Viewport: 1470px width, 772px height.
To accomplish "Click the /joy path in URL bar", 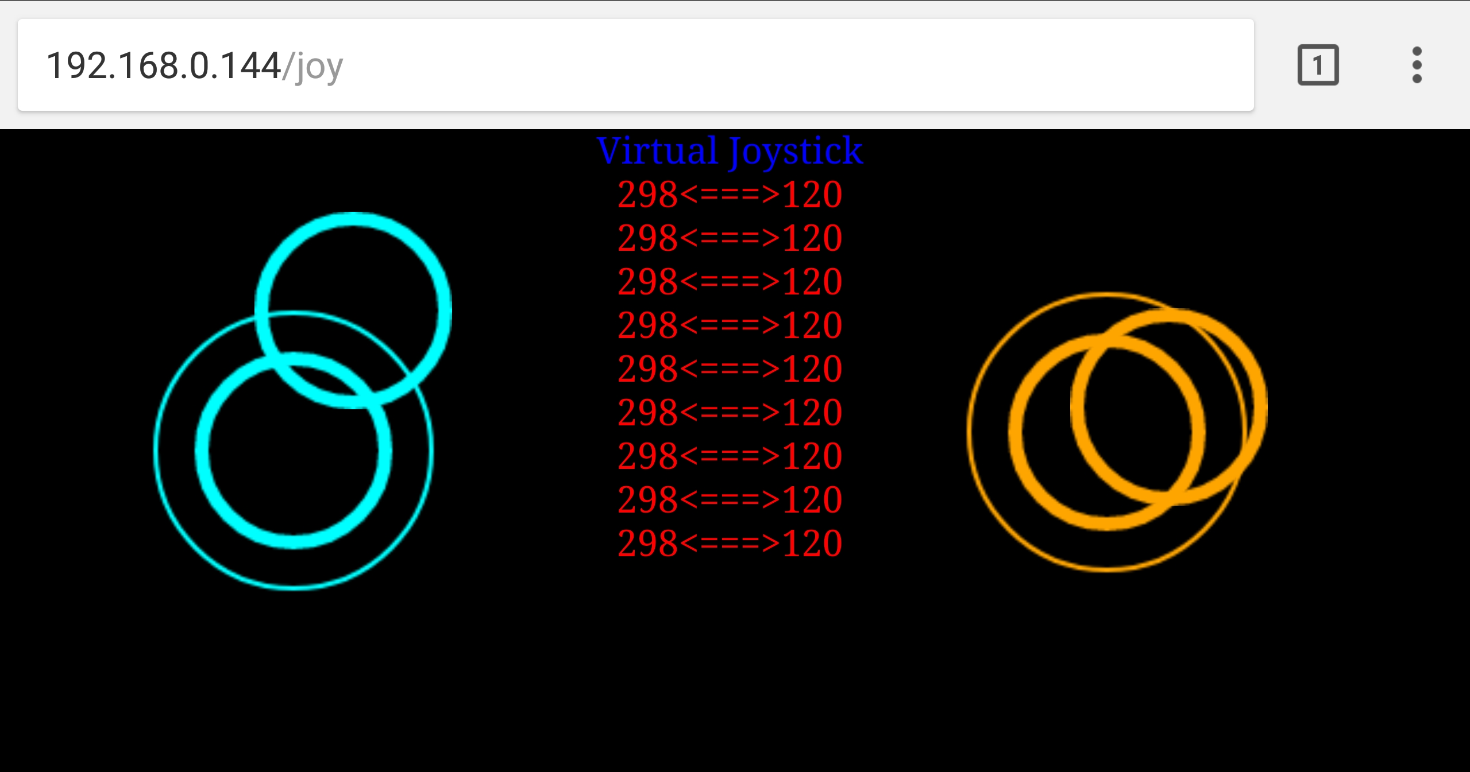I will click(x=312, y=67).
